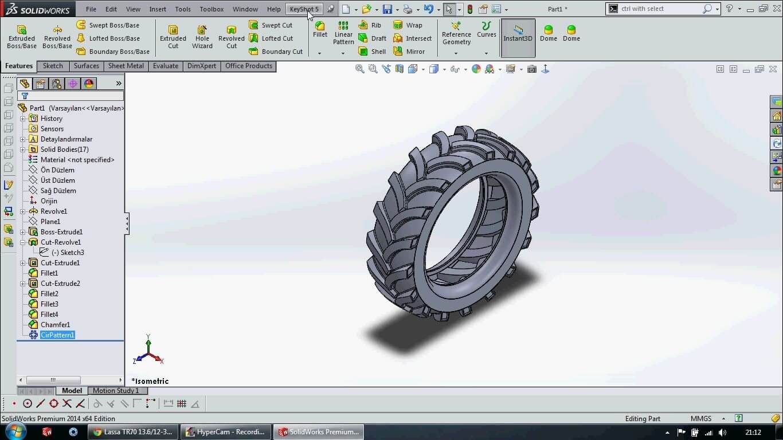Open the Linear Pattern dropdown arrow
Image resolution: width=783 pixels, height=440 pixels.
(x=343, y=53)
